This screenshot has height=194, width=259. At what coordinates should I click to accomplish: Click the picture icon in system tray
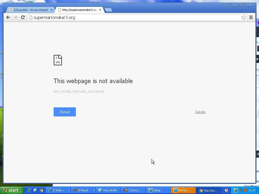tap(235, 190)
